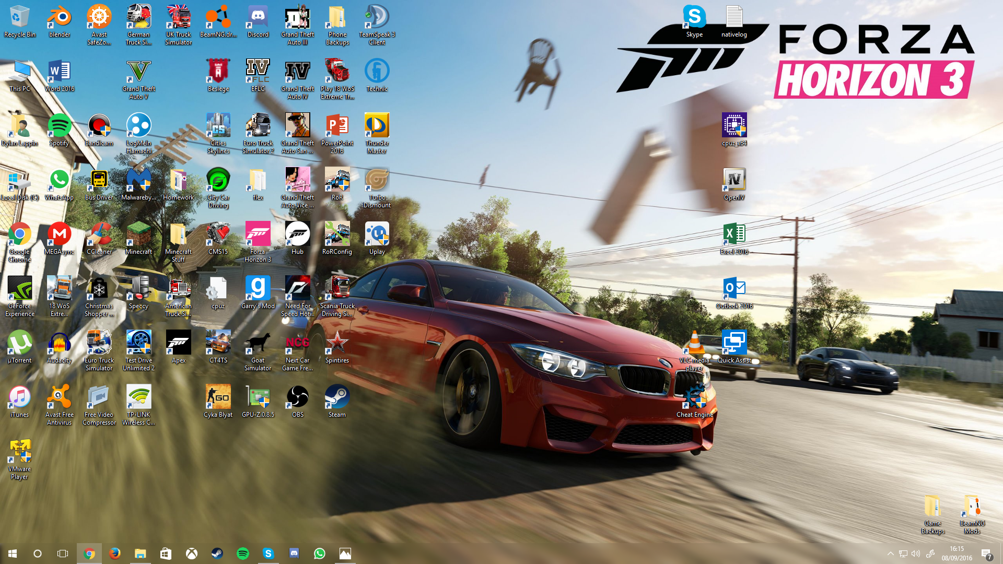Open the BeamNG Mods folder
This screenshot has width=1003, height=564.
(973, 514)
